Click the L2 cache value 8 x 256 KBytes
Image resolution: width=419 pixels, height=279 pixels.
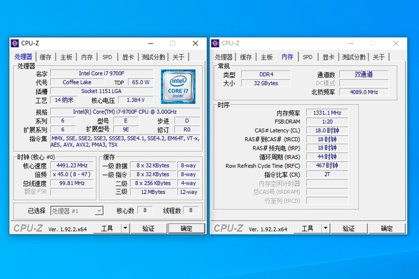153,183
